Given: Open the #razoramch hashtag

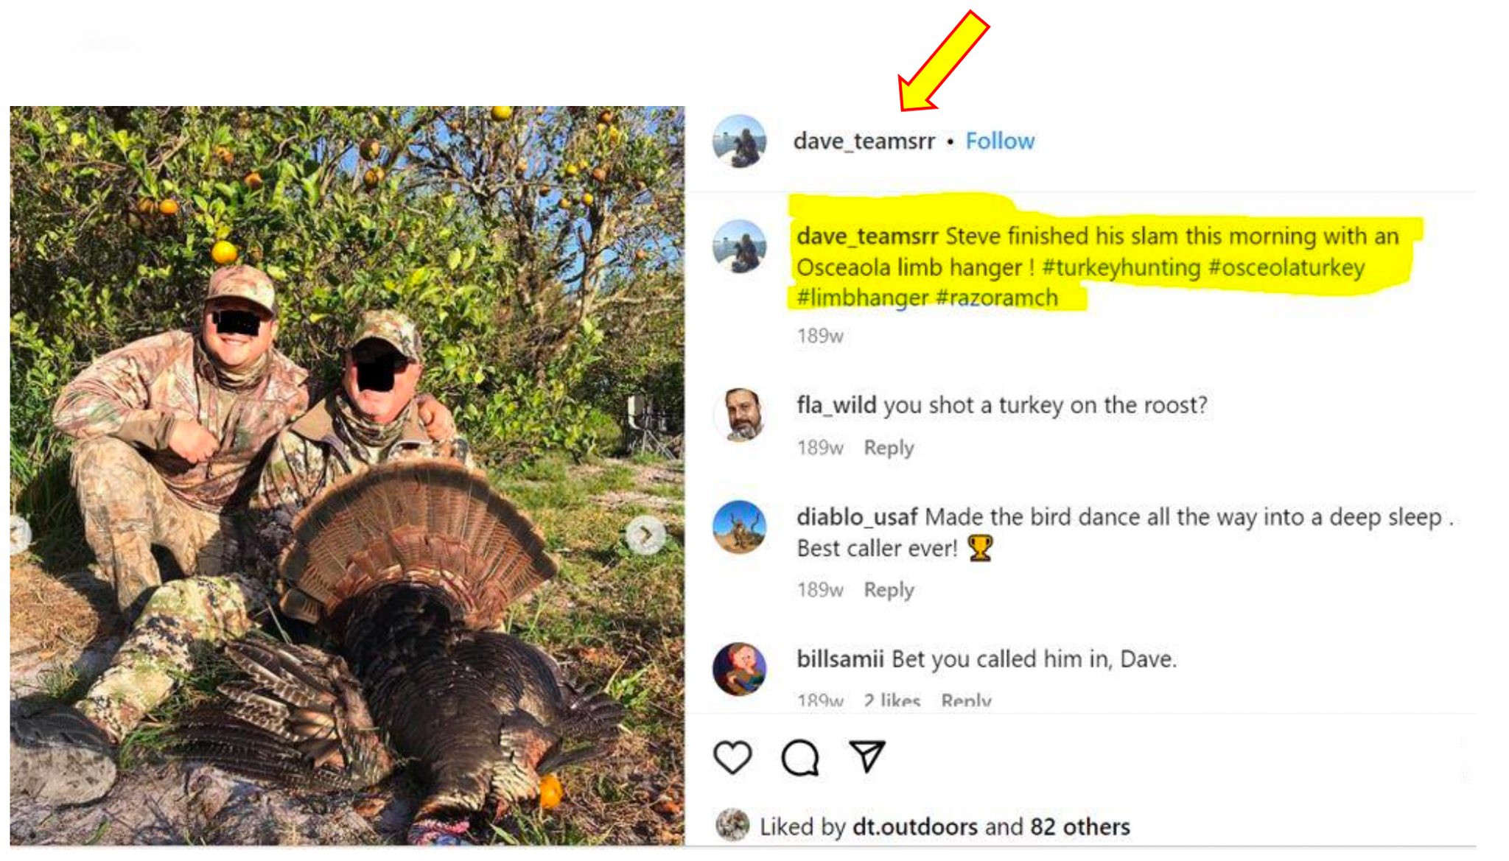Looking at the screenshot, I should coord(996,298).
